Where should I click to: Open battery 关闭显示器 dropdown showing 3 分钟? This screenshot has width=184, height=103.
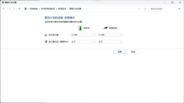[x=83, y=35]
